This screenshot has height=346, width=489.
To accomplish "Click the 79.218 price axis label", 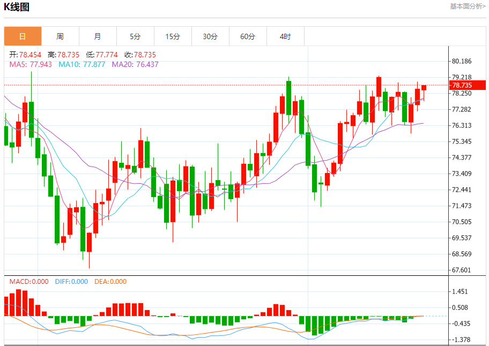I will 462,77.
